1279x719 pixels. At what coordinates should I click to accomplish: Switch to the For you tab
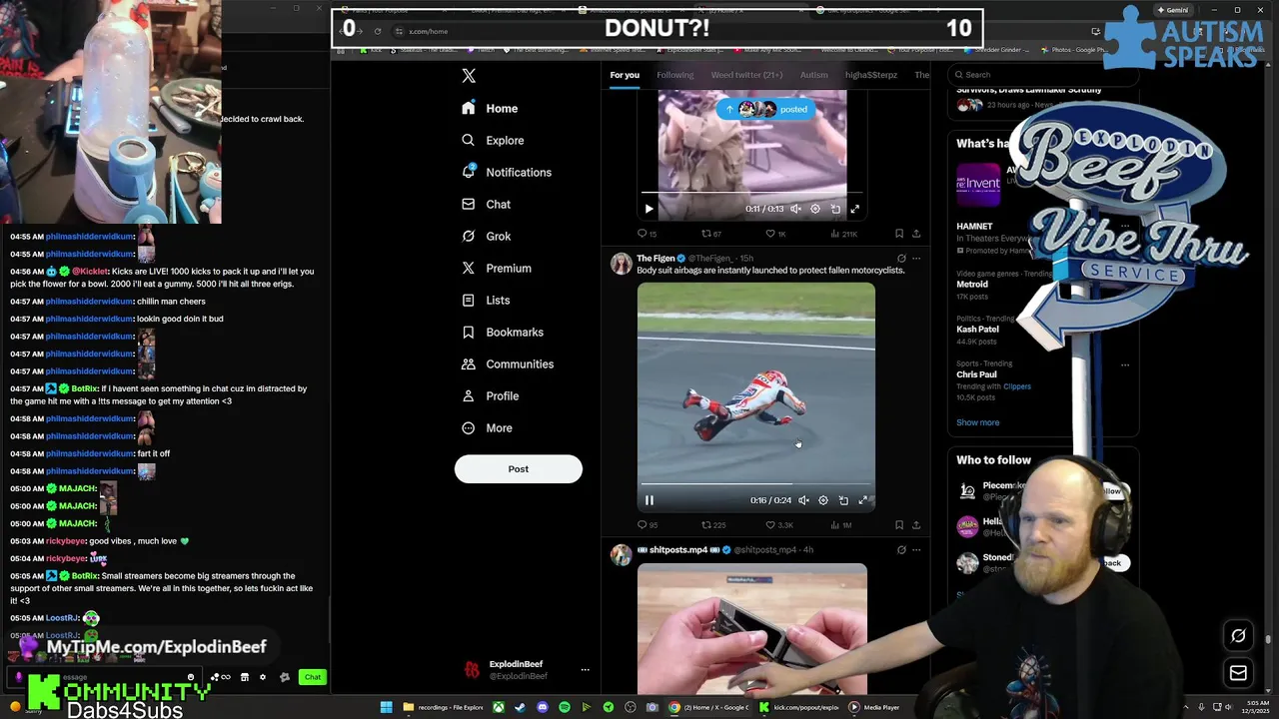[625, 75]
